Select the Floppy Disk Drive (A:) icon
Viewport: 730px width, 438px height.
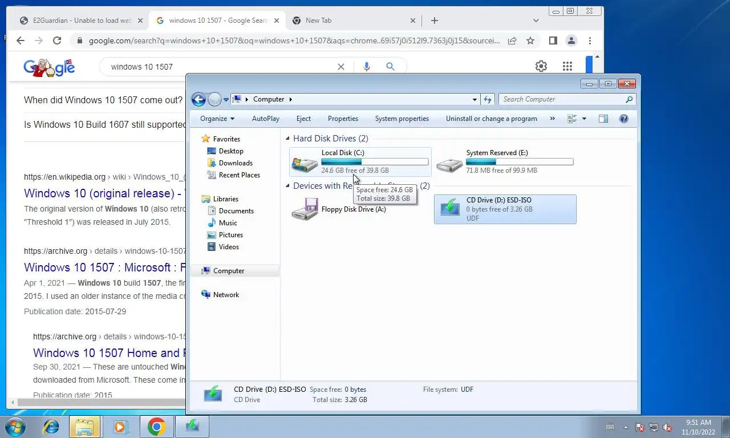coord(305,209)
